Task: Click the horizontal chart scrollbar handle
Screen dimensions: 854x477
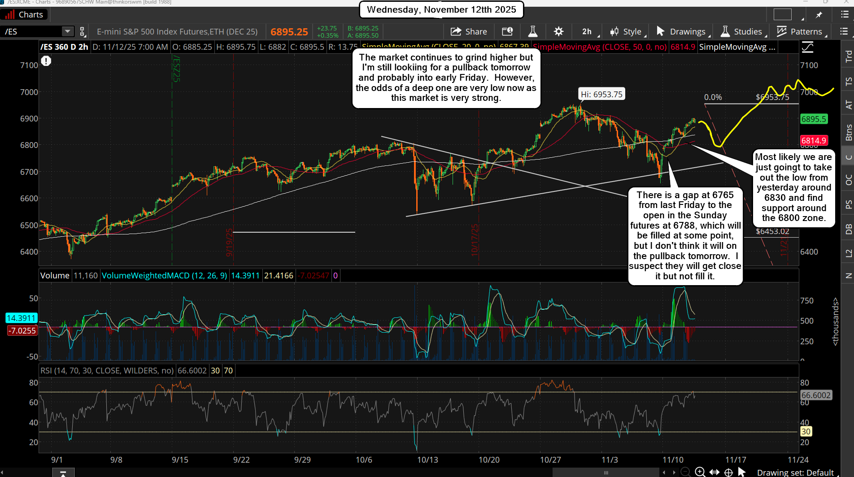Action: 606,473
